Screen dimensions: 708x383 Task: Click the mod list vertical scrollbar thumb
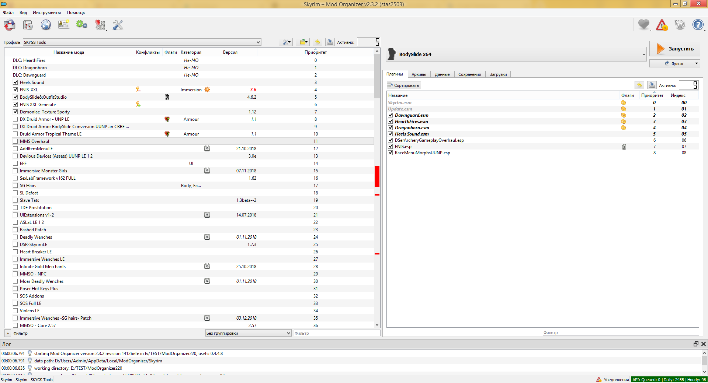(377, 76)
